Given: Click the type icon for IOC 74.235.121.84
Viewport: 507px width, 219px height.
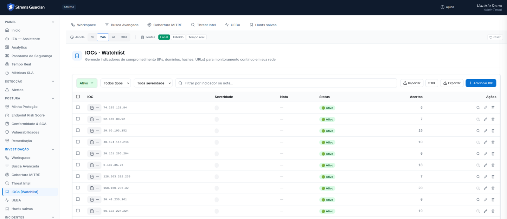Looking at the screenshot, I should (92, 108).
